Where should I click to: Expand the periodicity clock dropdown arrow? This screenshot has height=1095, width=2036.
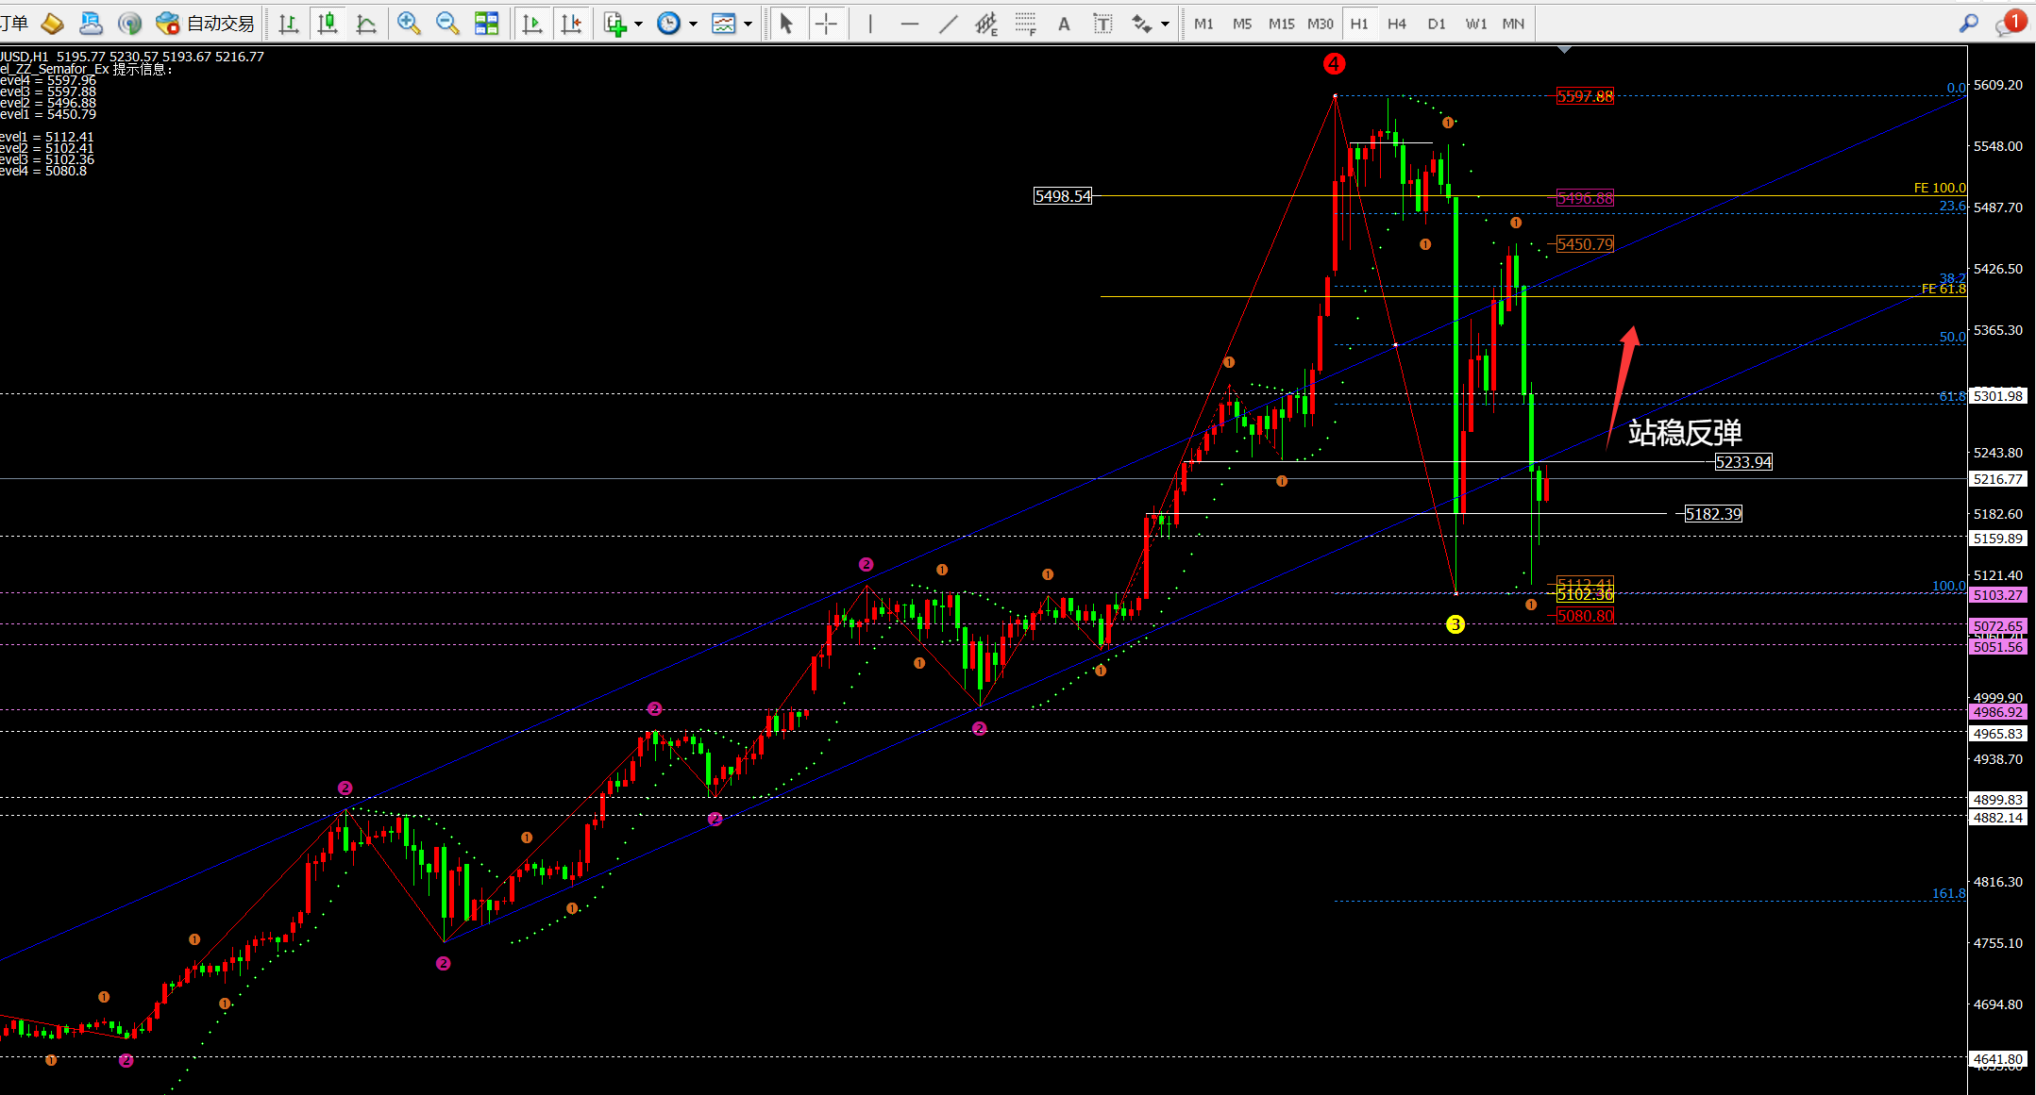(694, 25)
